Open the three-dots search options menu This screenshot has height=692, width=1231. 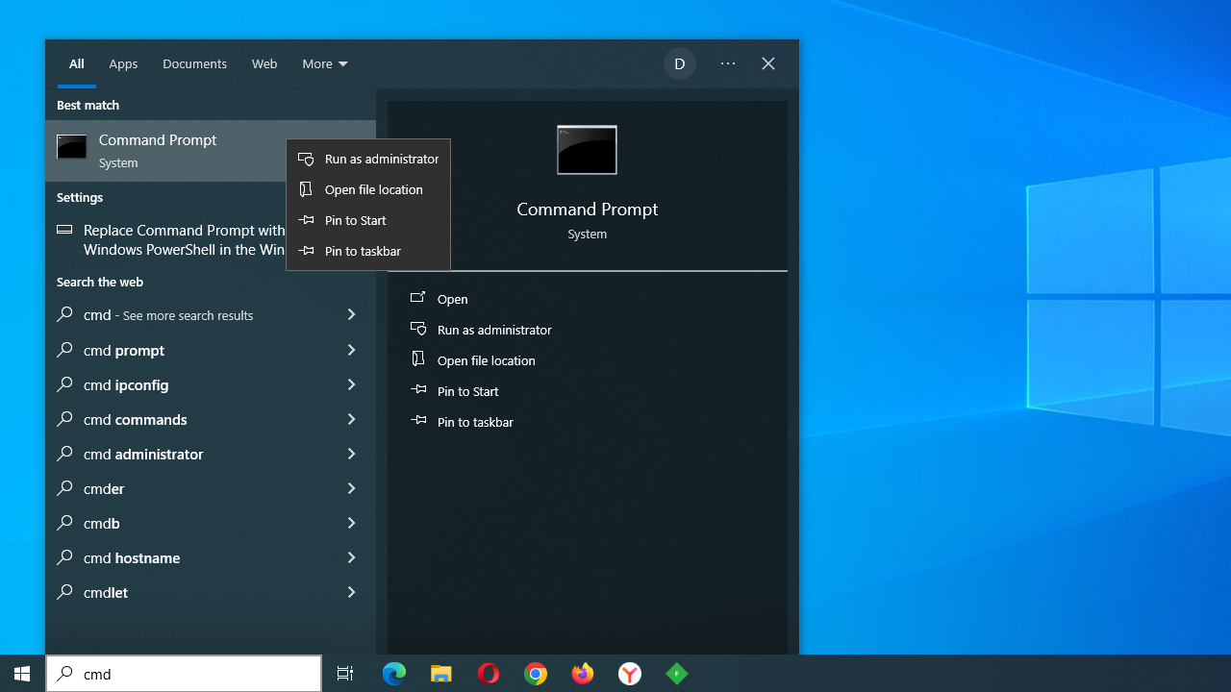click(728, 64)
